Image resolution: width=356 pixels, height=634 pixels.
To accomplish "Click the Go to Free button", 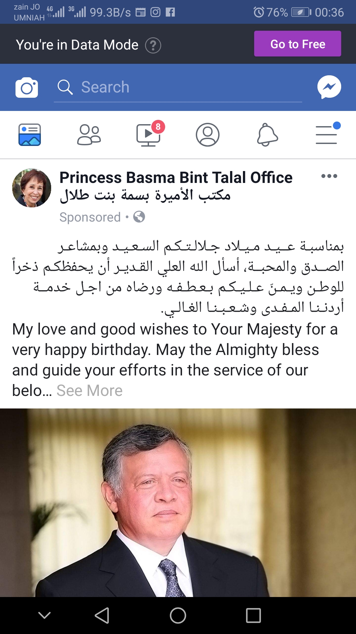I will tap(297, 44).
